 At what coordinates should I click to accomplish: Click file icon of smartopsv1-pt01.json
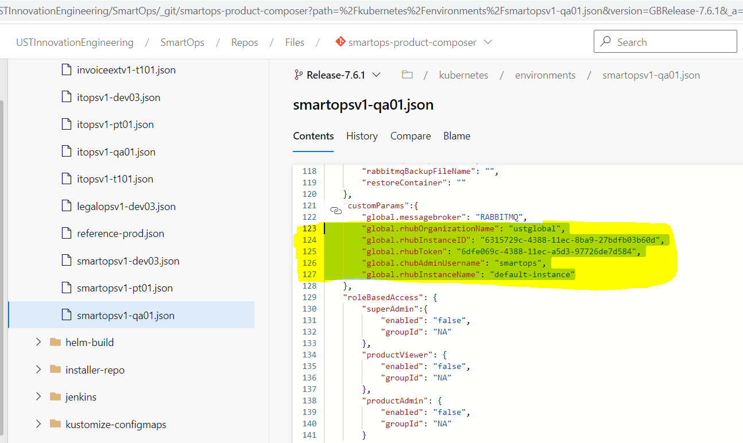[66, 288]
